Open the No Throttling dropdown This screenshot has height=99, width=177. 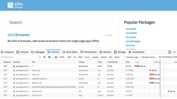point(166,57)
